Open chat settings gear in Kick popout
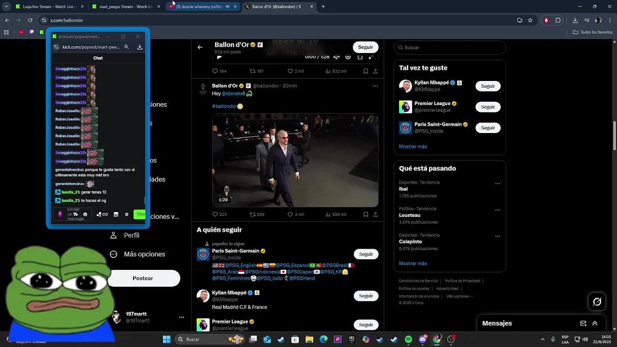The height and width of the screenshot is (347, 617). pos(127,214)
